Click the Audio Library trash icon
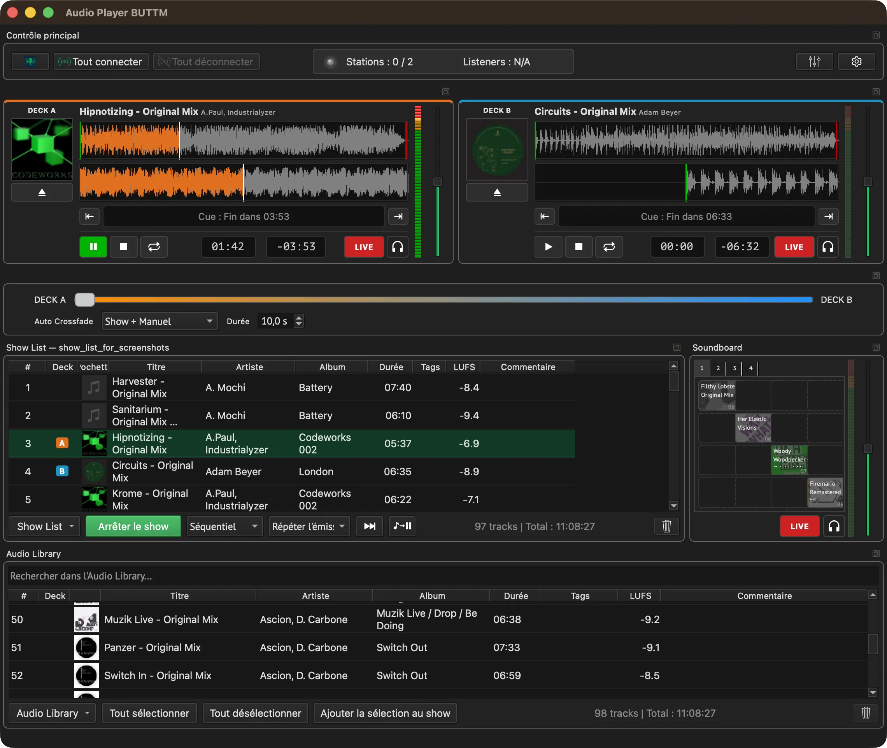Image resolution: width=887 pixels, height=748 pixels. click(866, 713)
